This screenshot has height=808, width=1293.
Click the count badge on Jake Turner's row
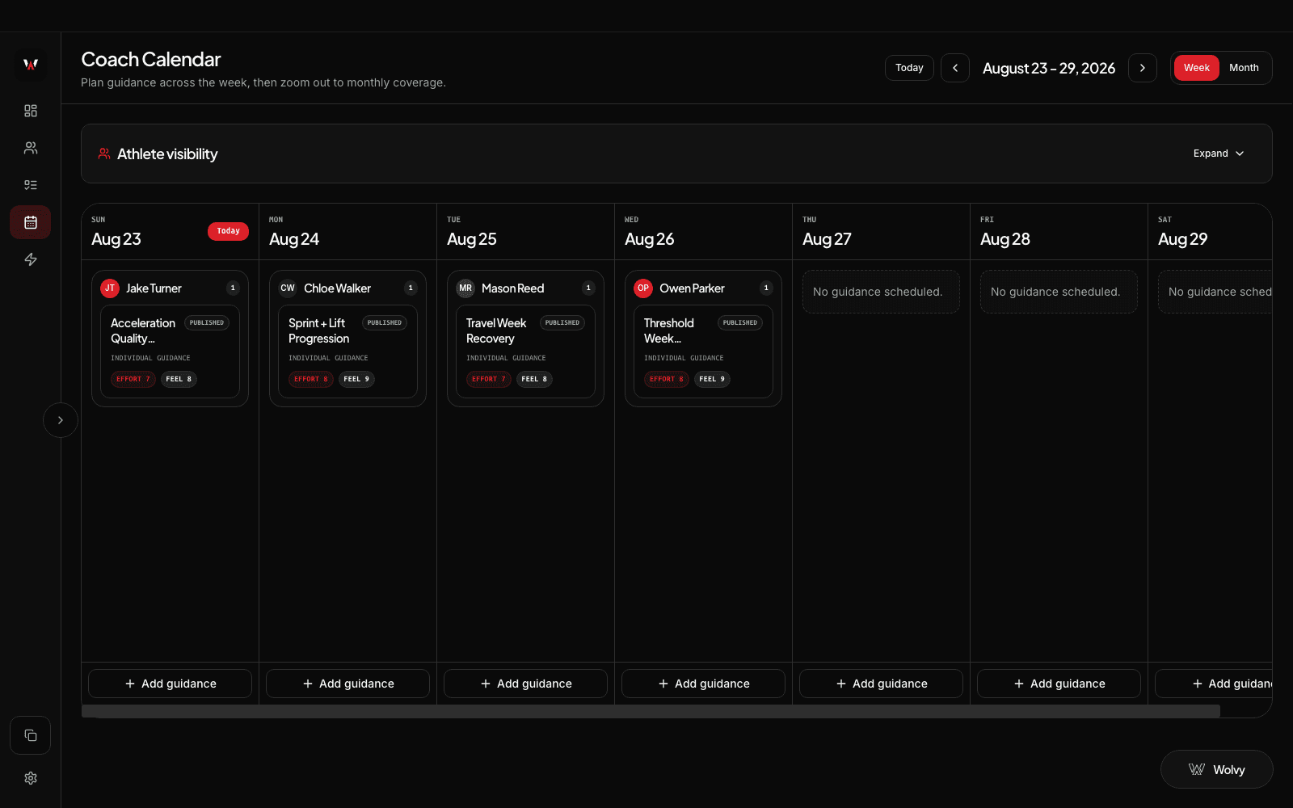click(x=233, y=288)
